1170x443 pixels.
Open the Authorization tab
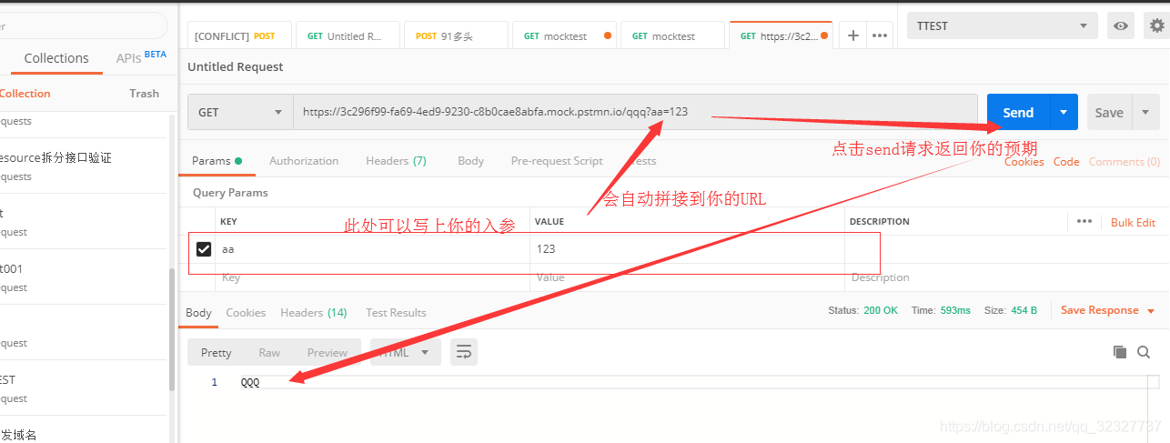pos(304,161)
